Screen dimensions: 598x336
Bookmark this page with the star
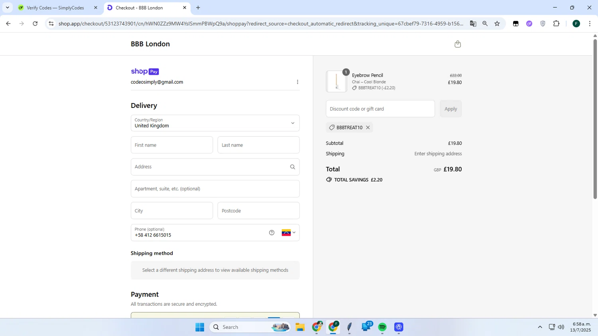click(x=497, y=23)
